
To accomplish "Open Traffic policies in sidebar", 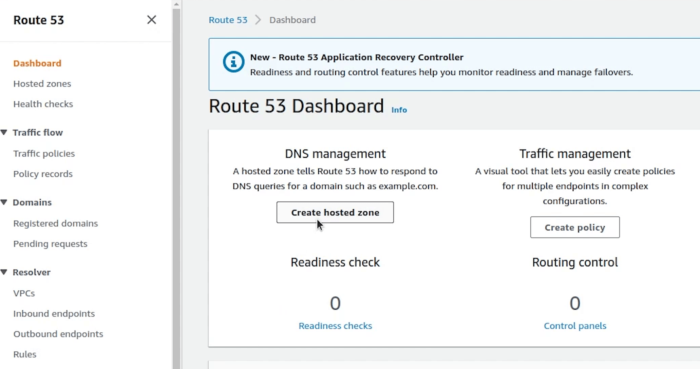I will pyautogui.click(x=44, y=154).
